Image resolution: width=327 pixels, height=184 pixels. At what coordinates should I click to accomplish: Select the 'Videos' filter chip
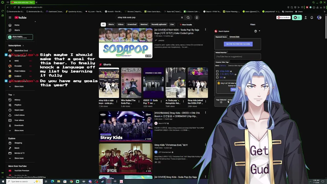pyautogui.click(x=121, y=25)
